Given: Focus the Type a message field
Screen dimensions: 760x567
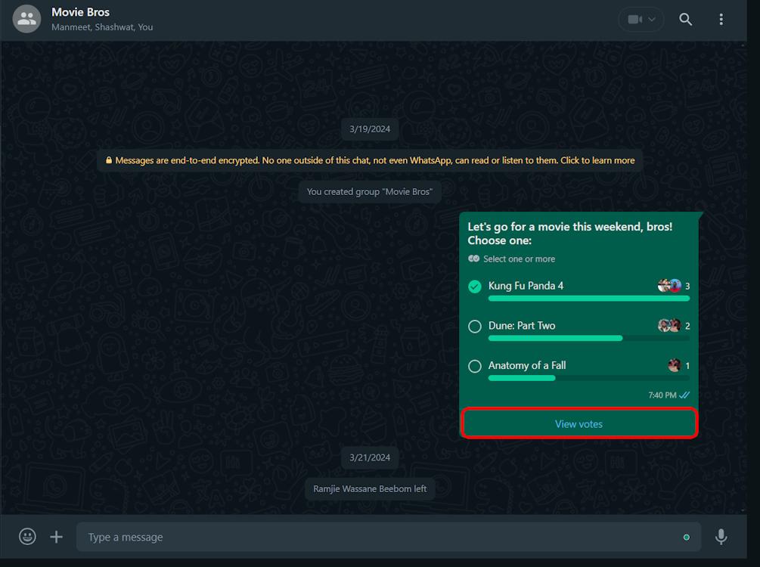Looking at the screenshot, I should (388, 537).
